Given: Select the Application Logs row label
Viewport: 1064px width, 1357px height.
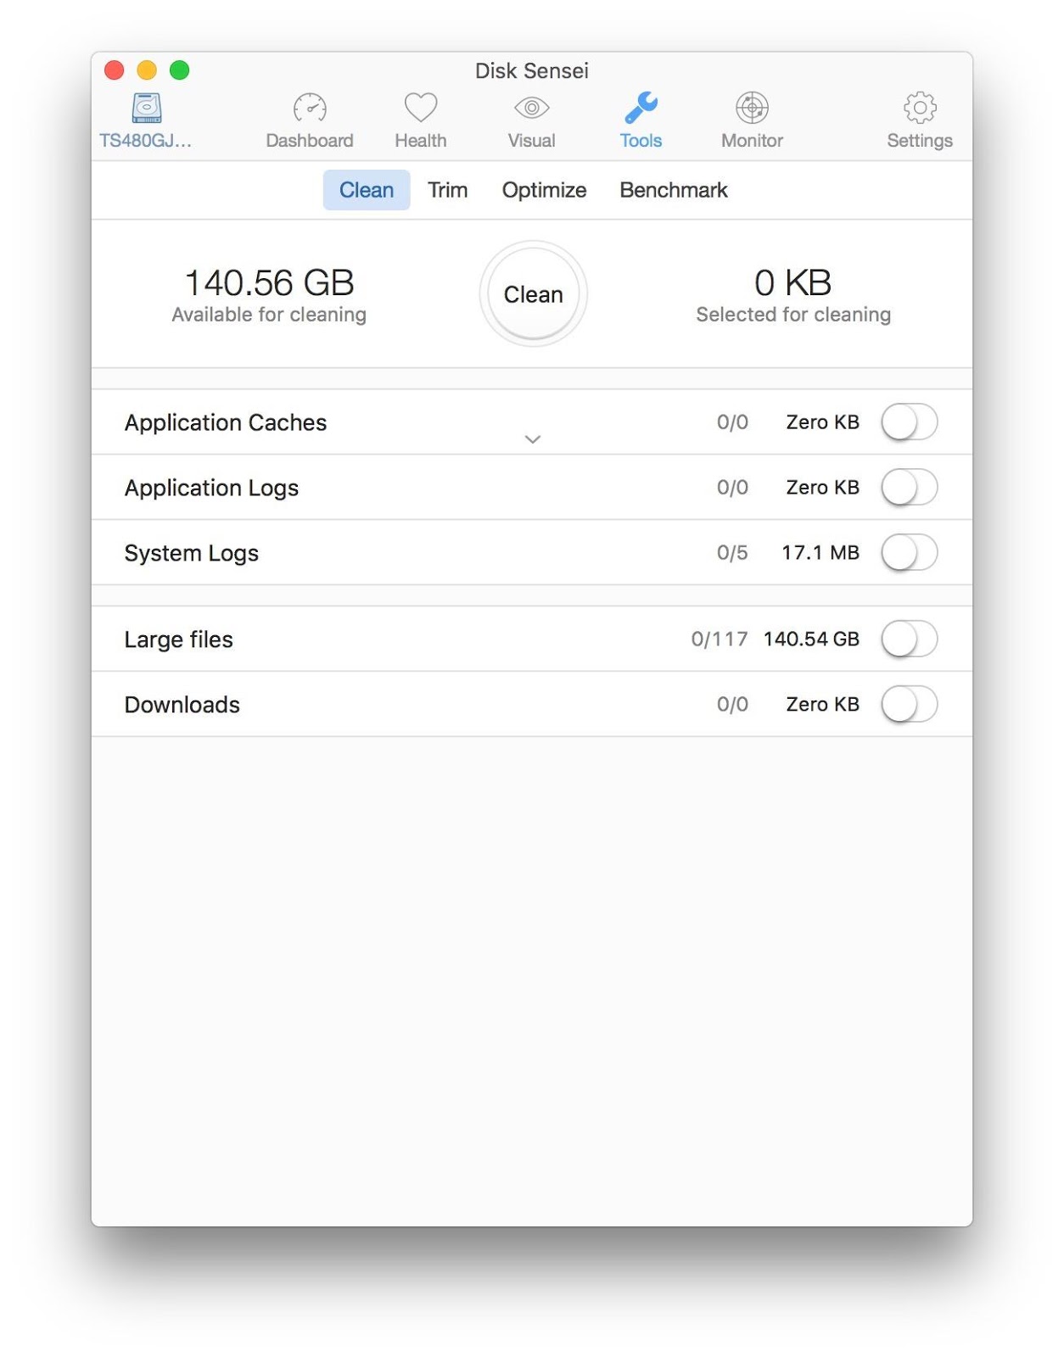Looking at the screenshot, I should (211, 488).
